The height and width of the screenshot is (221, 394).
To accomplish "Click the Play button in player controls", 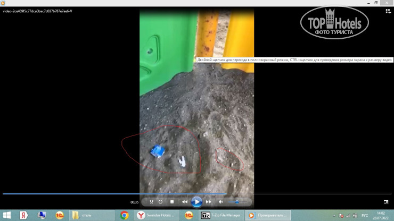I will click(x=196, y=202).
